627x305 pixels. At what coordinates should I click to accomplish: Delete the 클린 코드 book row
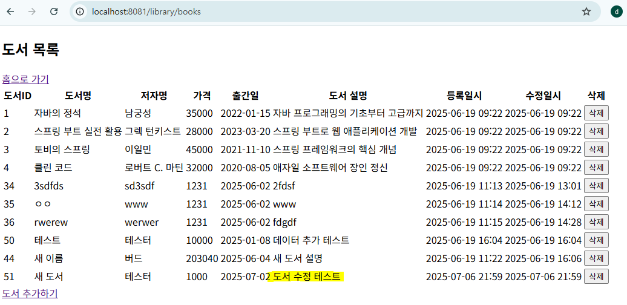coord(596,168)
